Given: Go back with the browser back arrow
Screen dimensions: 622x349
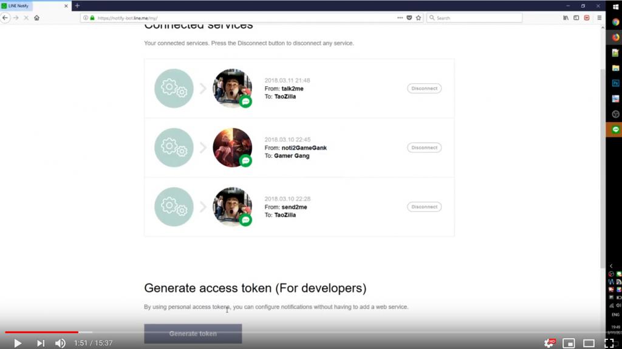Looking at the screenshot, I should click(x=5, y=18).
